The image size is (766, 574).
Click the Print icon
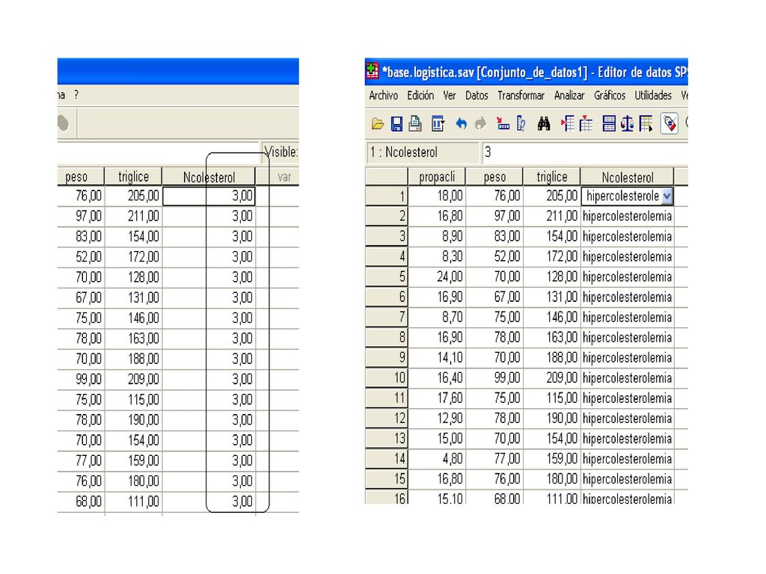tap(415, 124)
